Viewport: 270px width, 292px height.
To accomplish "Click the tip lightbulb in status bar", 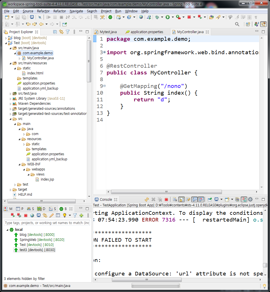I will 264,286.
